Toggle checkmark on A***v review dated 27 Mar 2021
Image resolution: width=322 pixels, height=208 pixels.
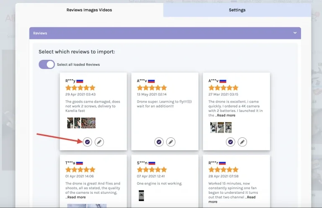(x=231, y=142)
